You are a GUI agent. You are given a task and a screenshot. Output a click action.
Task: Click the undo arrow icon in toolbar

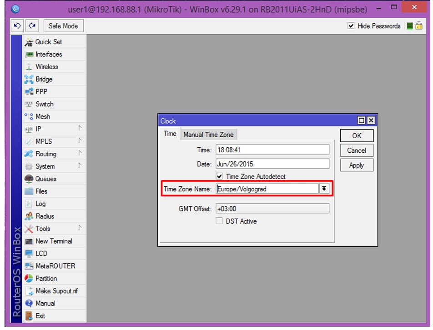(x=17, y=26)
